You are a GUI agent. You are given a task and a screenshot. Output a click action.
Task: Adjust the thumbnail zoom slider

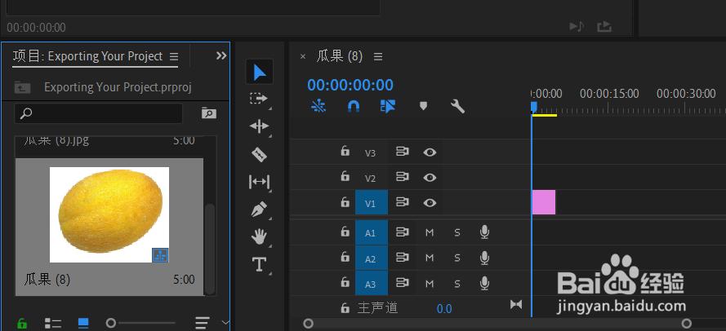click(111, 323)
